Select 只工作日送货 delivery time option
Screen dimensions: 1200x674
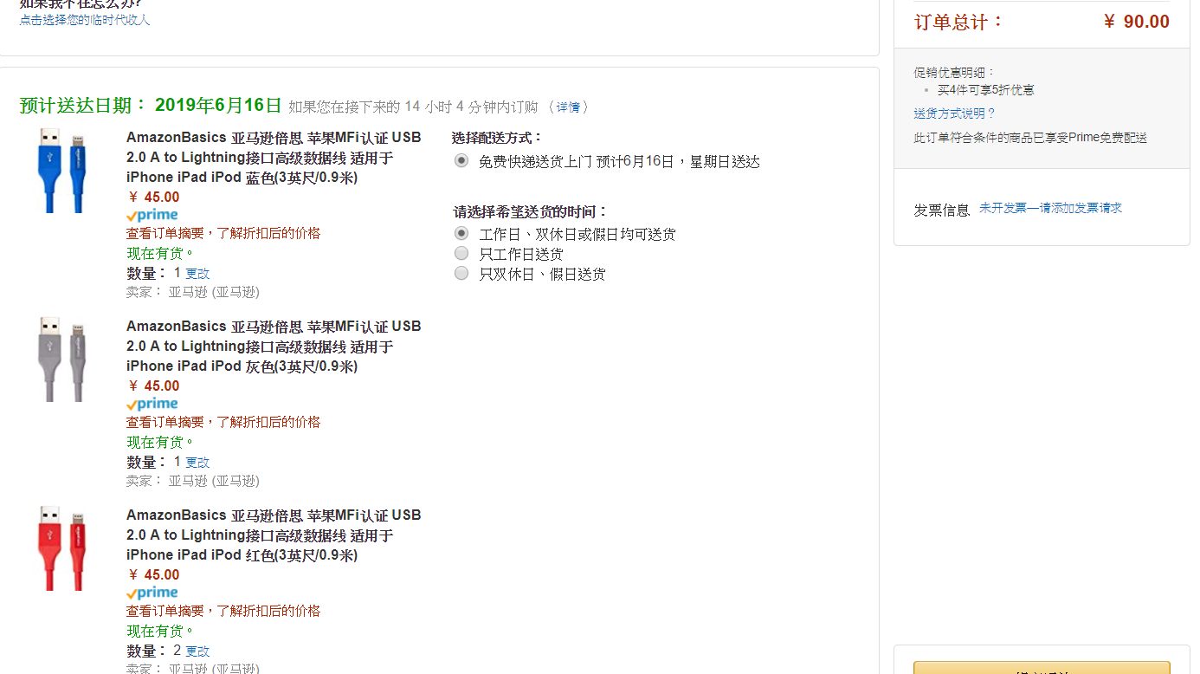coord(461,254)
